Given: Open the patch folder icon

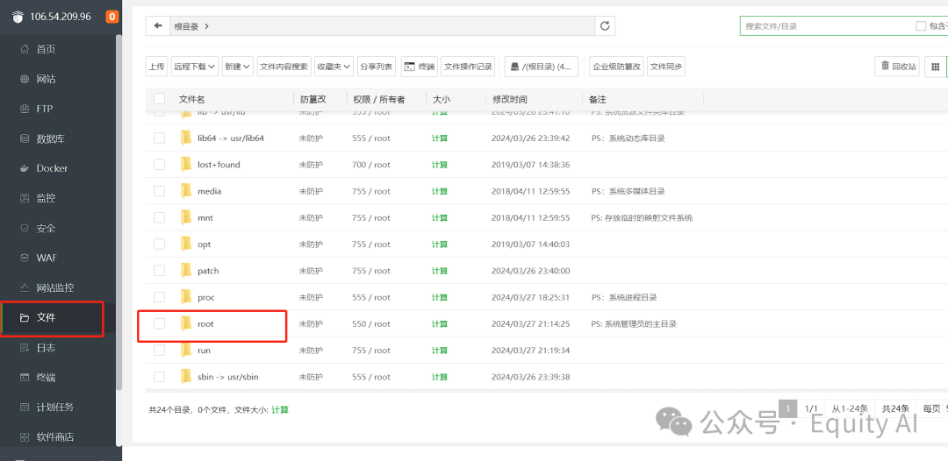Looking at the screenshot, I should pos(185,271).
